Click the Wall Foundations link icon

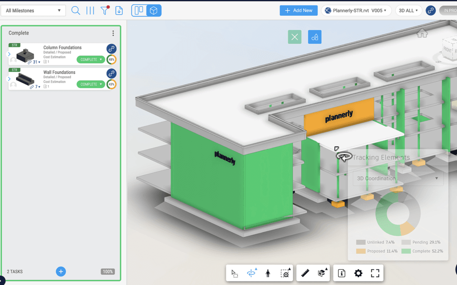click(111, 73)
